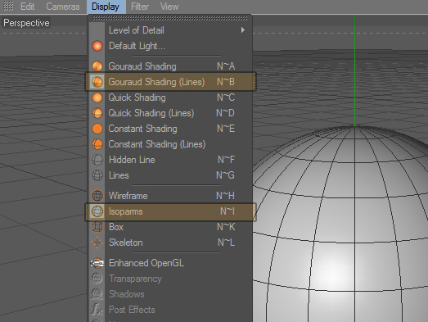Choose Lines display mode
Screen dimensions: 428x322
pos(169,175)
